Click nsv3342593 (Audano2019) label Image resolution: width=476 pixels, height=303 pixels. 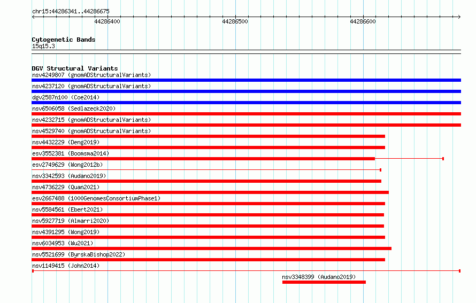pyautogui.click(x=69, y=176)
